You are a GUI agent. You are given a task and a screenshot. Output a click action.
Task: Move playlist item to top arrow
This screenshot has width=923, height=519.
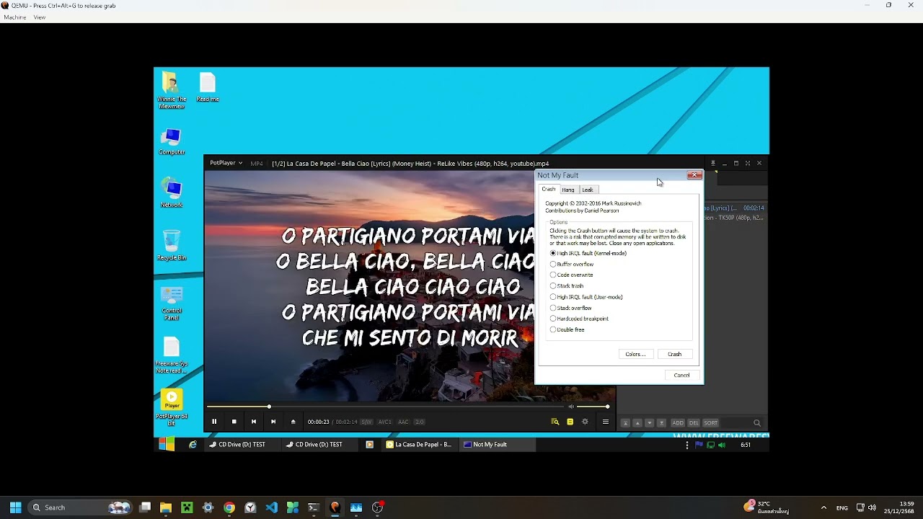(x=625, y=423)
